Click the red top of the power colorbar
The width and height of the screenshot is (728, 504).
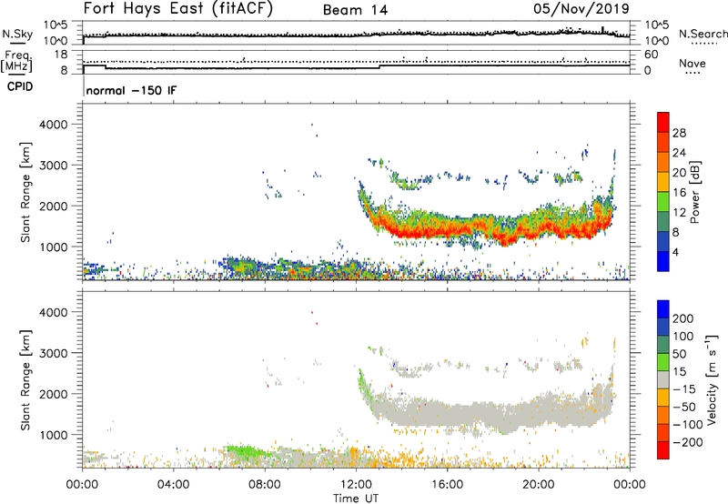663,122
